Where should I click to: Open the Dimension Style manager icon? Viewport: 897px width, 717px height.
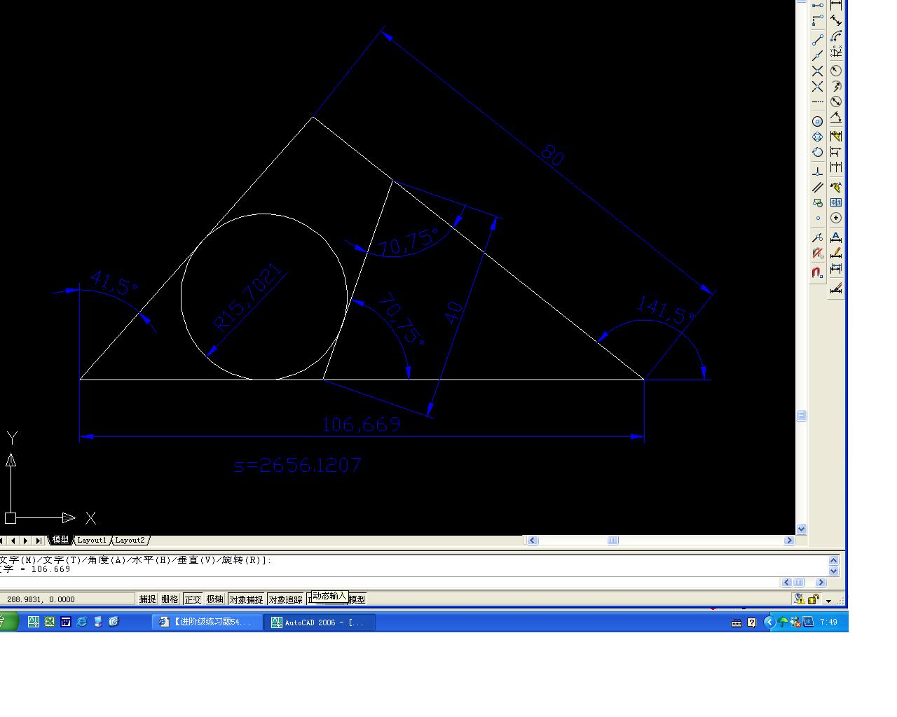tap(836, 287)
